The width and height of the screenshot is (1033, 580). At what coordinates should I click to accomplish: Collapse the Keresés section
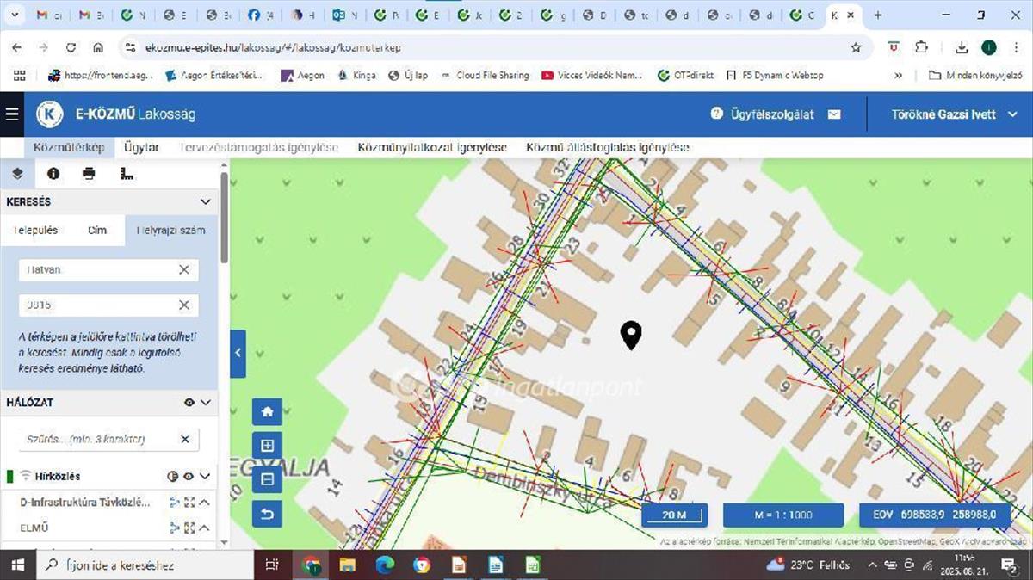(x=205, y=202)
